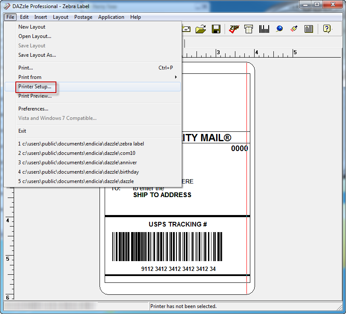Screen dimensions: 346x314
Task: Open the File menu
Action: [10, 17]
